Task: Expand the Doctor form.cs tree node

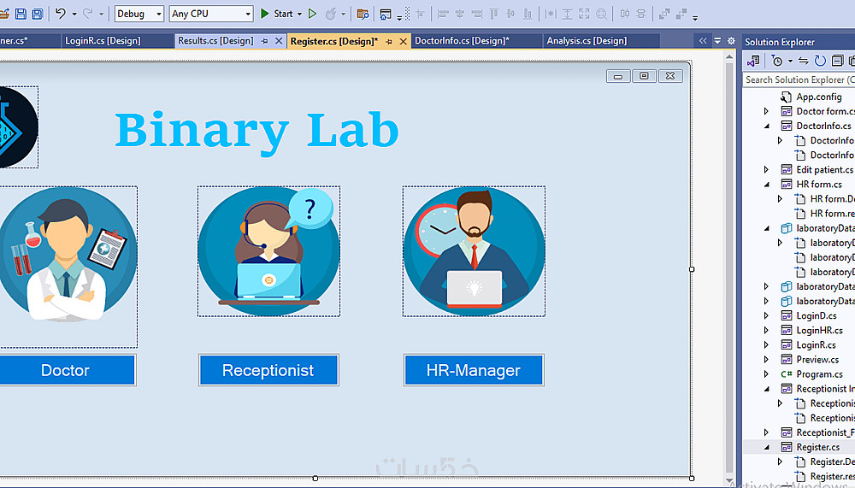Action: tap(766, 111)
